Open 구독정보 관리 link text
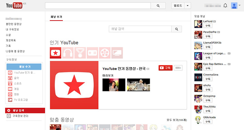 [x=20, y=116]
